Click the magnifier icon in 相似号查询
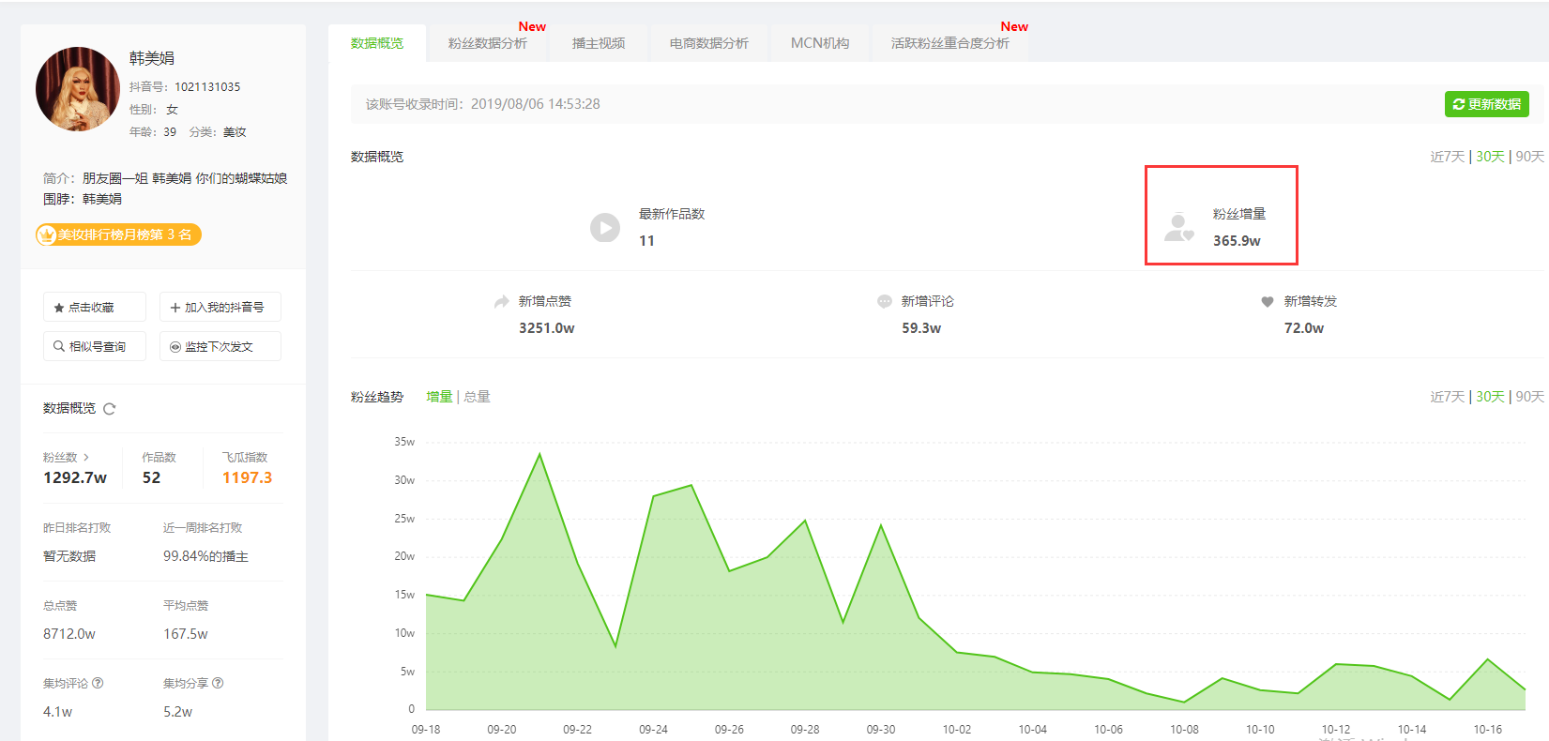This screenshot has width=1549, height=741. pyautogui.click(x=59, y=346)
